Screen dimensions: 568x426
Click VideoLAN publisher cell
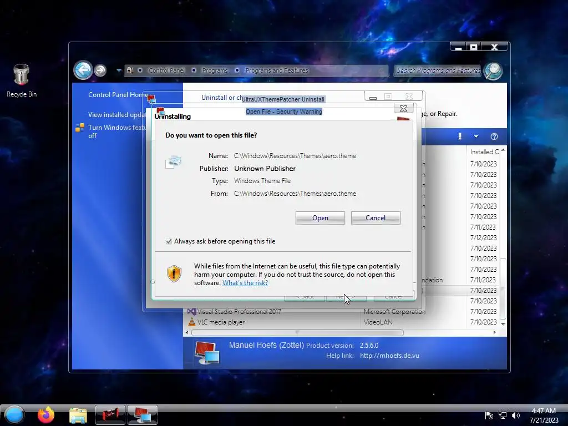pos(378,322)
